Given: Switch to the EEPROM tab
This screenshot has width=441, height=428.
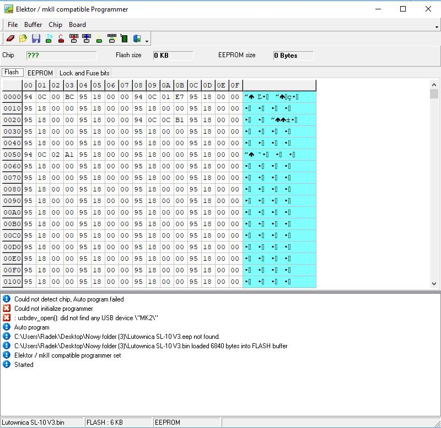Looking at the screenshot, I should (40, 73).
